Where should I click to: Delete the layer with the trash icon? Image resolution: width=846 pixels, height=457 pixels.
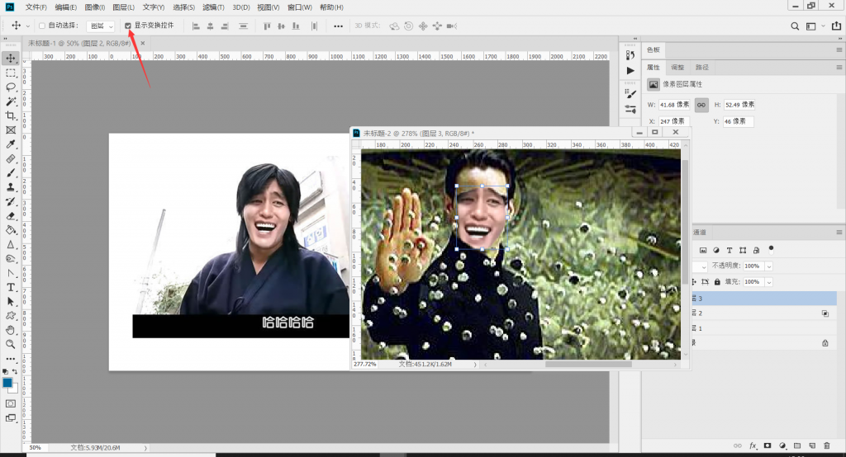pos(826,445)
